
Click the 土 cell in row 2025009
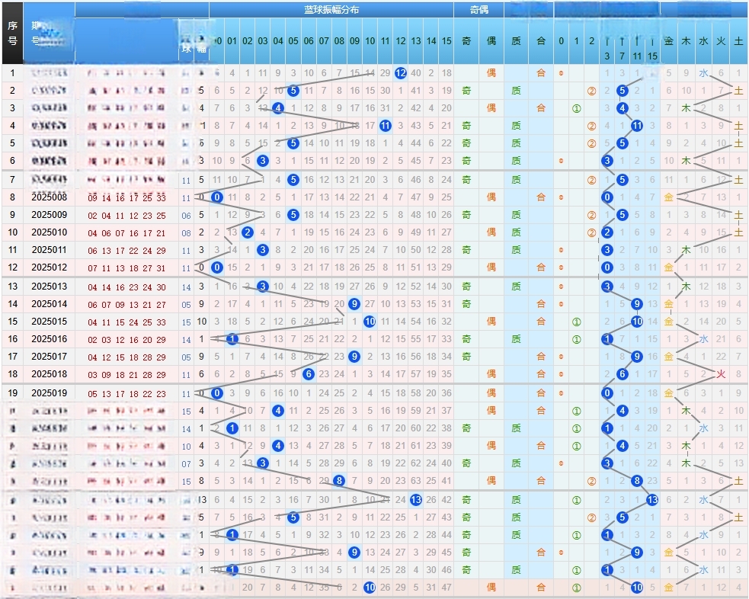738,214
